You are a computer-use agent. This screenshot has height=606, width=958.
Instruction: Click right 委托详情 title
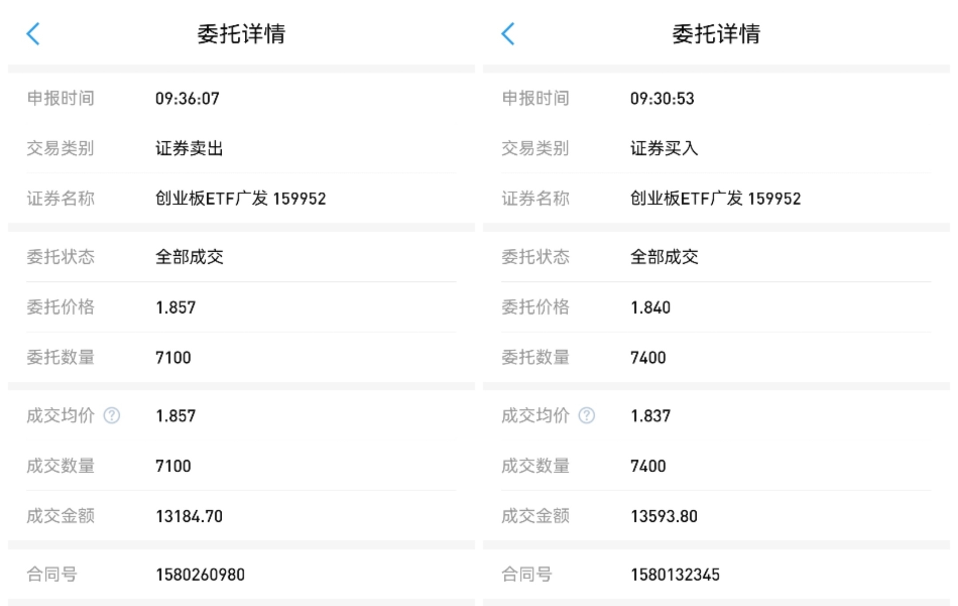point(716,34)
